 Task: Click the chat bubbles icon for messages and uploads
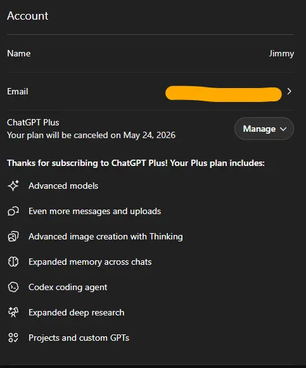(13, 211)
